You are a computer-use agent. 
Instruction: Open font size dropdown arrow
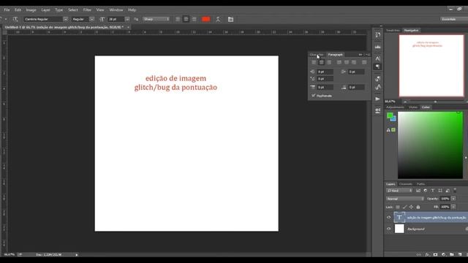click(x=127, y=19)
